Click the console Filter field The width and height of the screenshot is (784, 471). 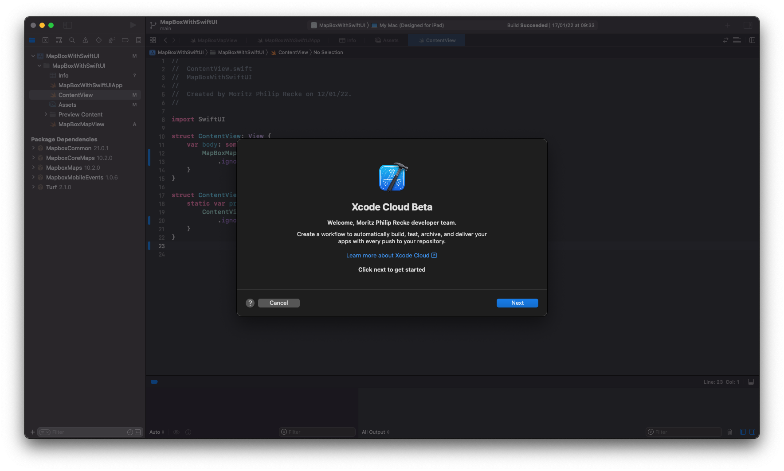click(684, 432)
